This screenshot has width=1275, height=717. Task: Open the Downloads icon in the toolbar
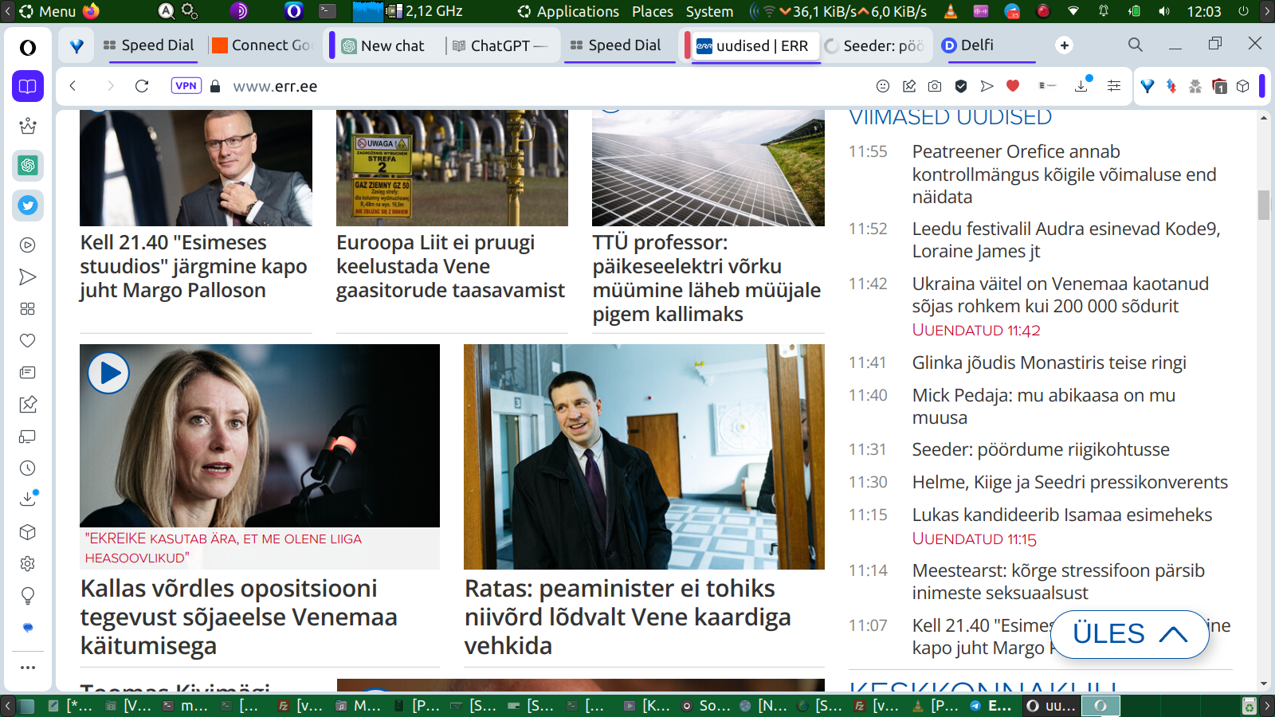[x=1081, y=86]
